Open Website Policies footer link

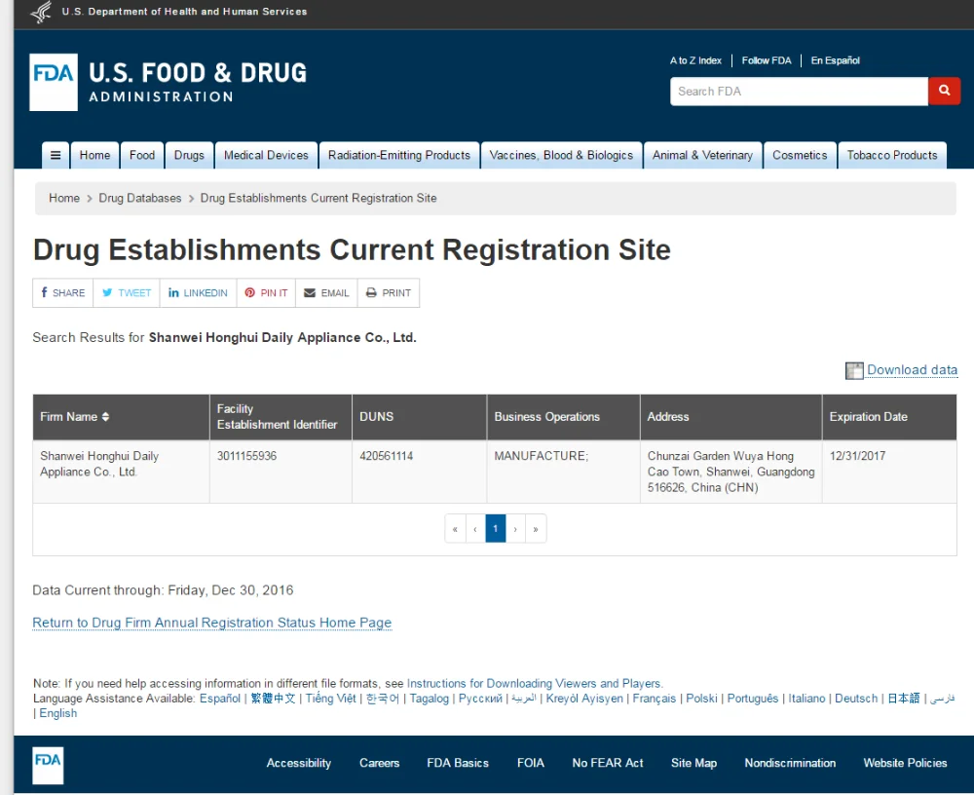(905, 763)
